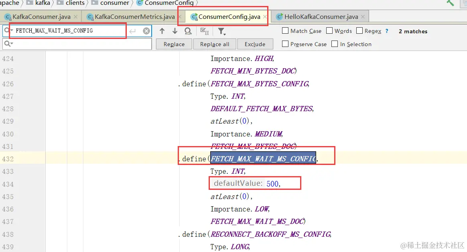Click the Find All occurrences icon

[x=188, y=31]
